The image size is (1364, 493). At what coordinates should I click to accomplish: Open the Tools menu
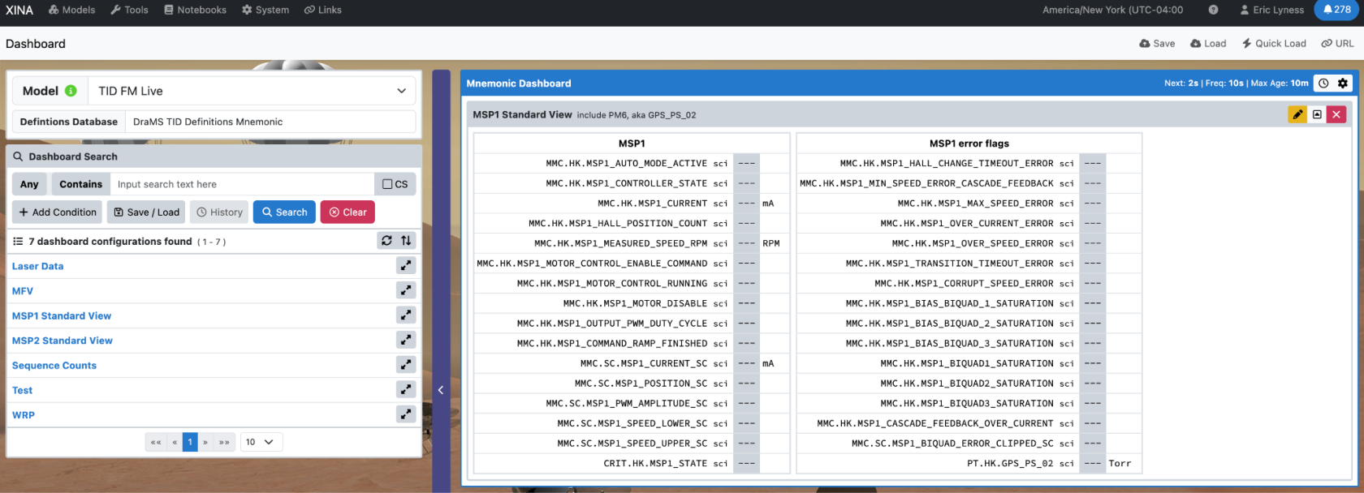click(129, 10)
